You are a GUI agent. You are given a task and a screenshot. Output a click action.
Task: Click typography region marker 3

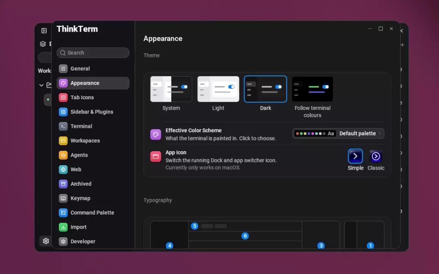click(x=321, y=245)
